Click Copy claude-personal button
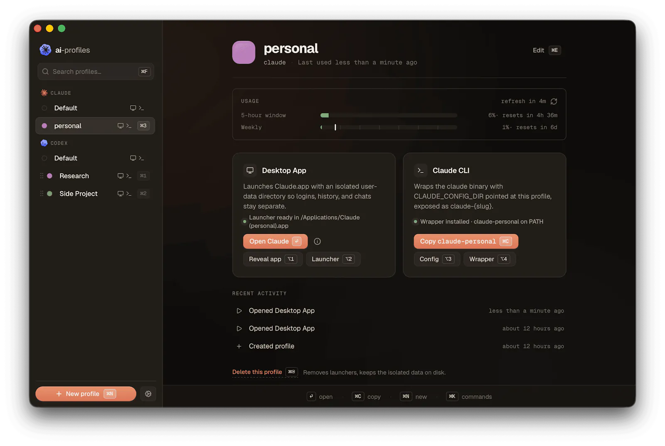Viewport: 665px width, 446px height. coord(466,241)
